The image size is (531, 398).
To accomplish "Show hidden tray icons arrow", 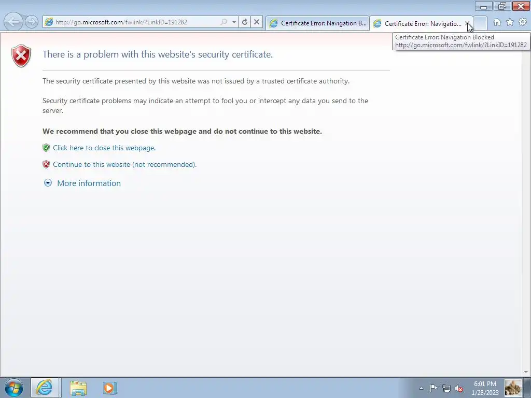I will 421,388.
